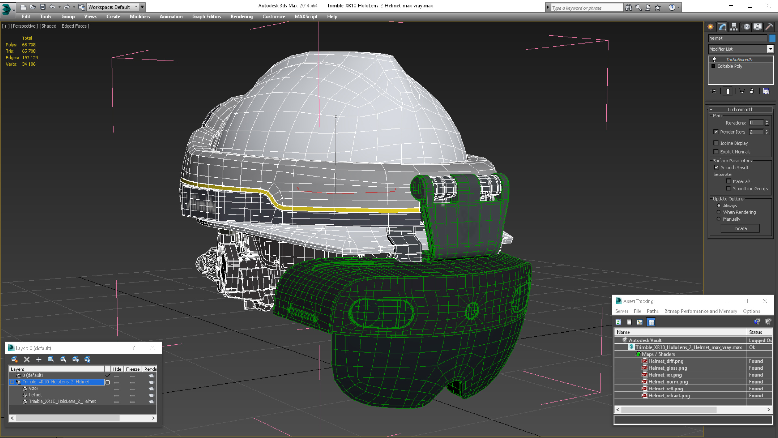This screenshot has height=438, width=778.
Task: Uncheck Smooth Result option
Action: pyautogui.click(x=716, y=167)
